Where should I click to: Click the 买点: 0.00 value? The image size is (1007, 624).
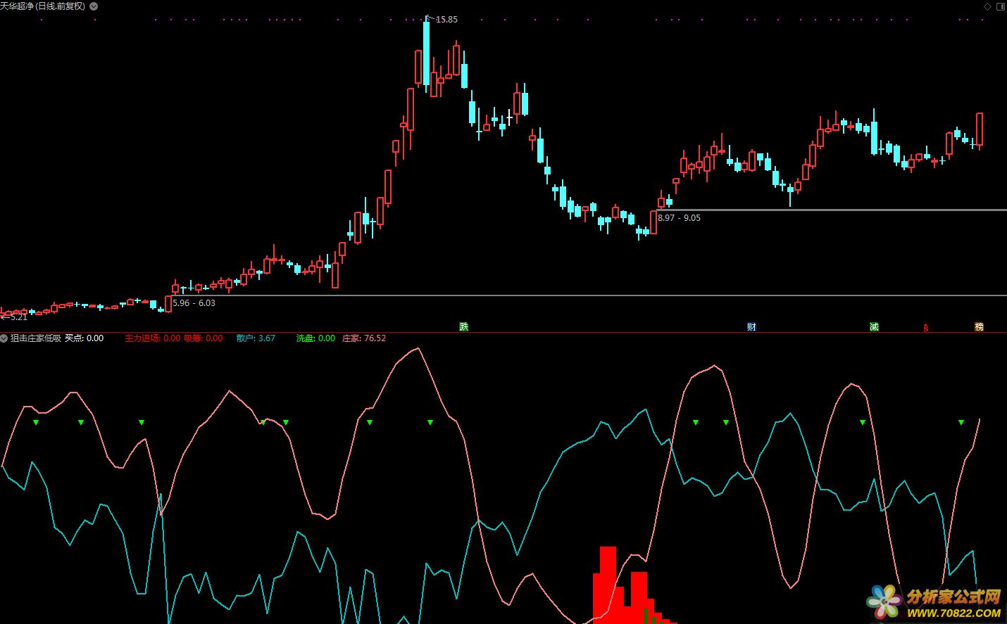(85, 338)
